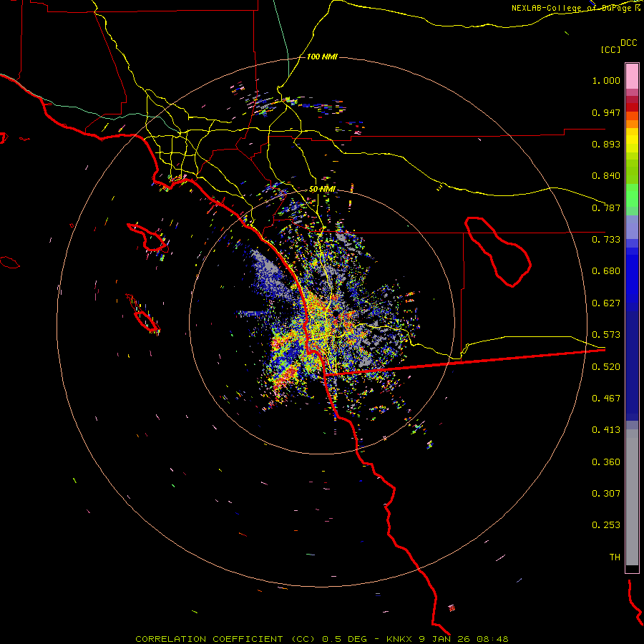Click the 0.733 color scale value
The height and width of the screenshot is (644, 644).
[x=606, y=240]
